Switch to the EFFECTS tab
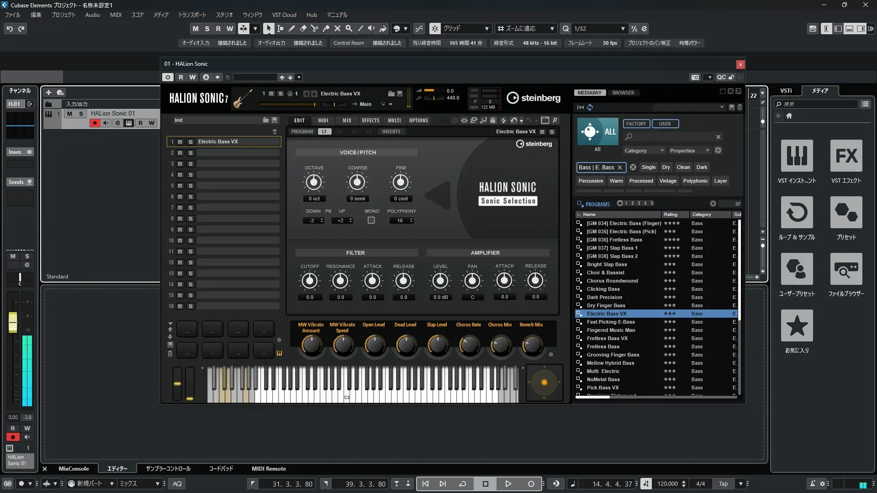The height and width of the screenshot is (493, 877). (370, 121)
